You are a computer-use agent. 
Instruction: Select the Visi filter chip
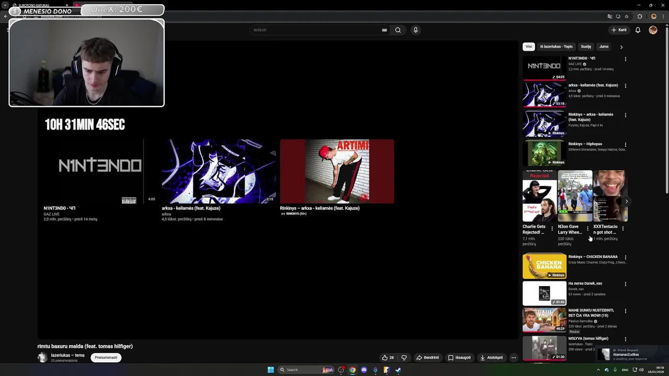[529, 46]
